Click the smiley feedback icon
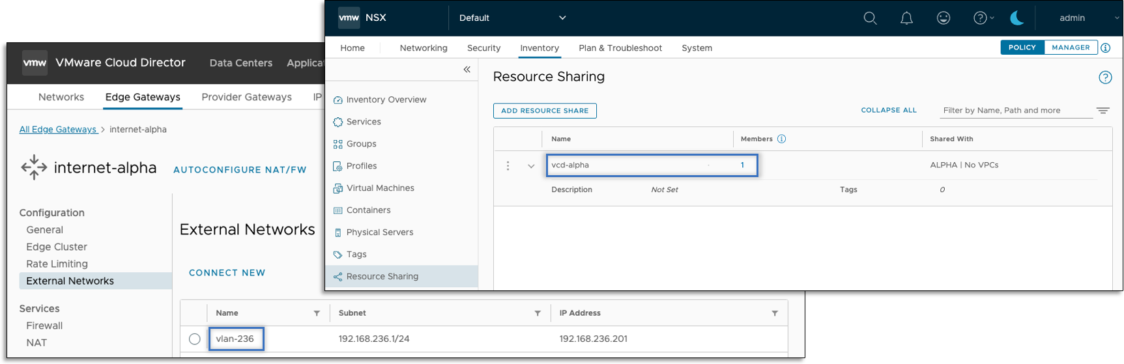Screen dimensions: 1124x364 943,18
